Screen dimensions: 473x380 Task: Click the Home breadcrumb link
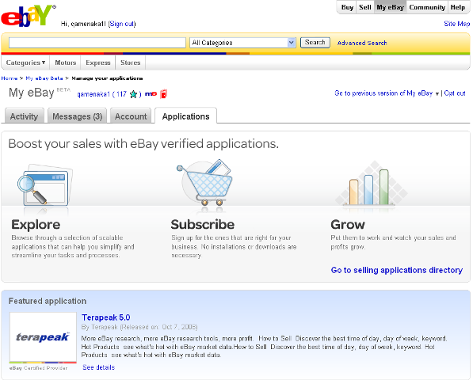click(10, 78)
